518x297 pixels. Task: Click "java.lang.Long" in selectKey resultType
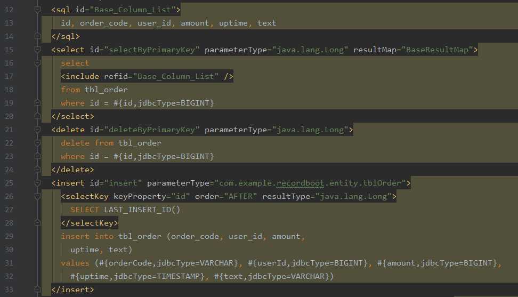click(x=353, y=197)
